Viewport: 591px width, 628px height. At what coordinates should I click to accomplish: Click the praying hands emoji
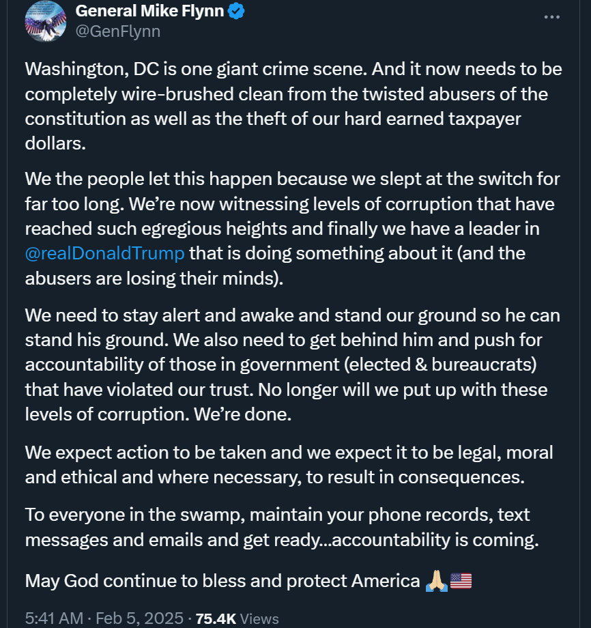437,581
